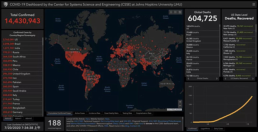
Task: Open the blog link
Action: 127,126
